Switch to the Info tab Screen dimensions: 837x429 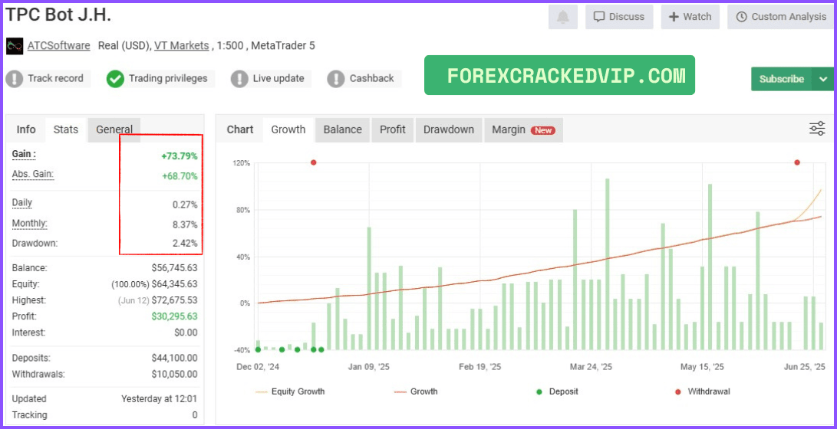point(26,129)
